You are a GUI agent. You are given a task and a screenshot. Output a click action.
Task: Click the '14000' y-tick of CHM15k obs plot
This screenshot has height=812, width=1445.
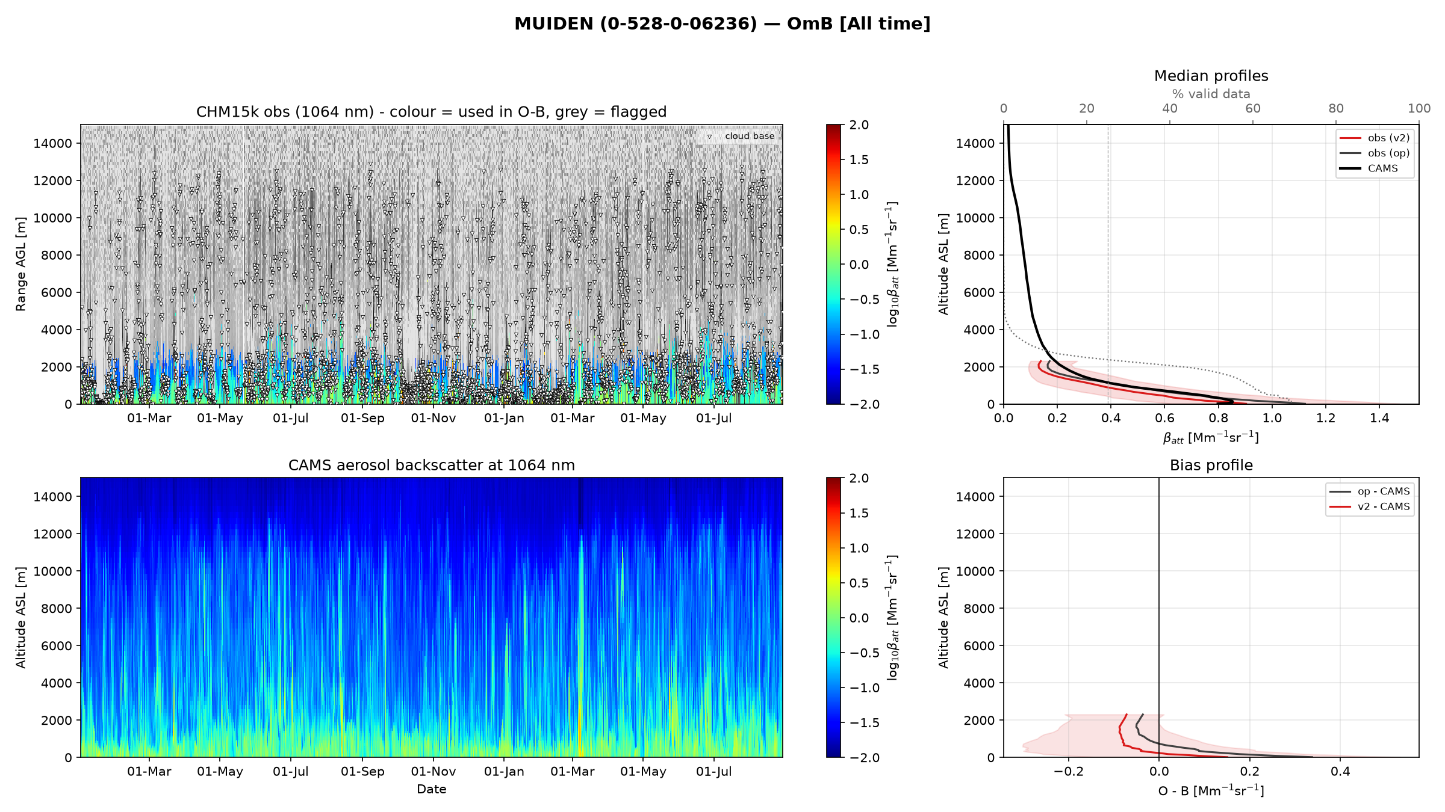[52, 144]
